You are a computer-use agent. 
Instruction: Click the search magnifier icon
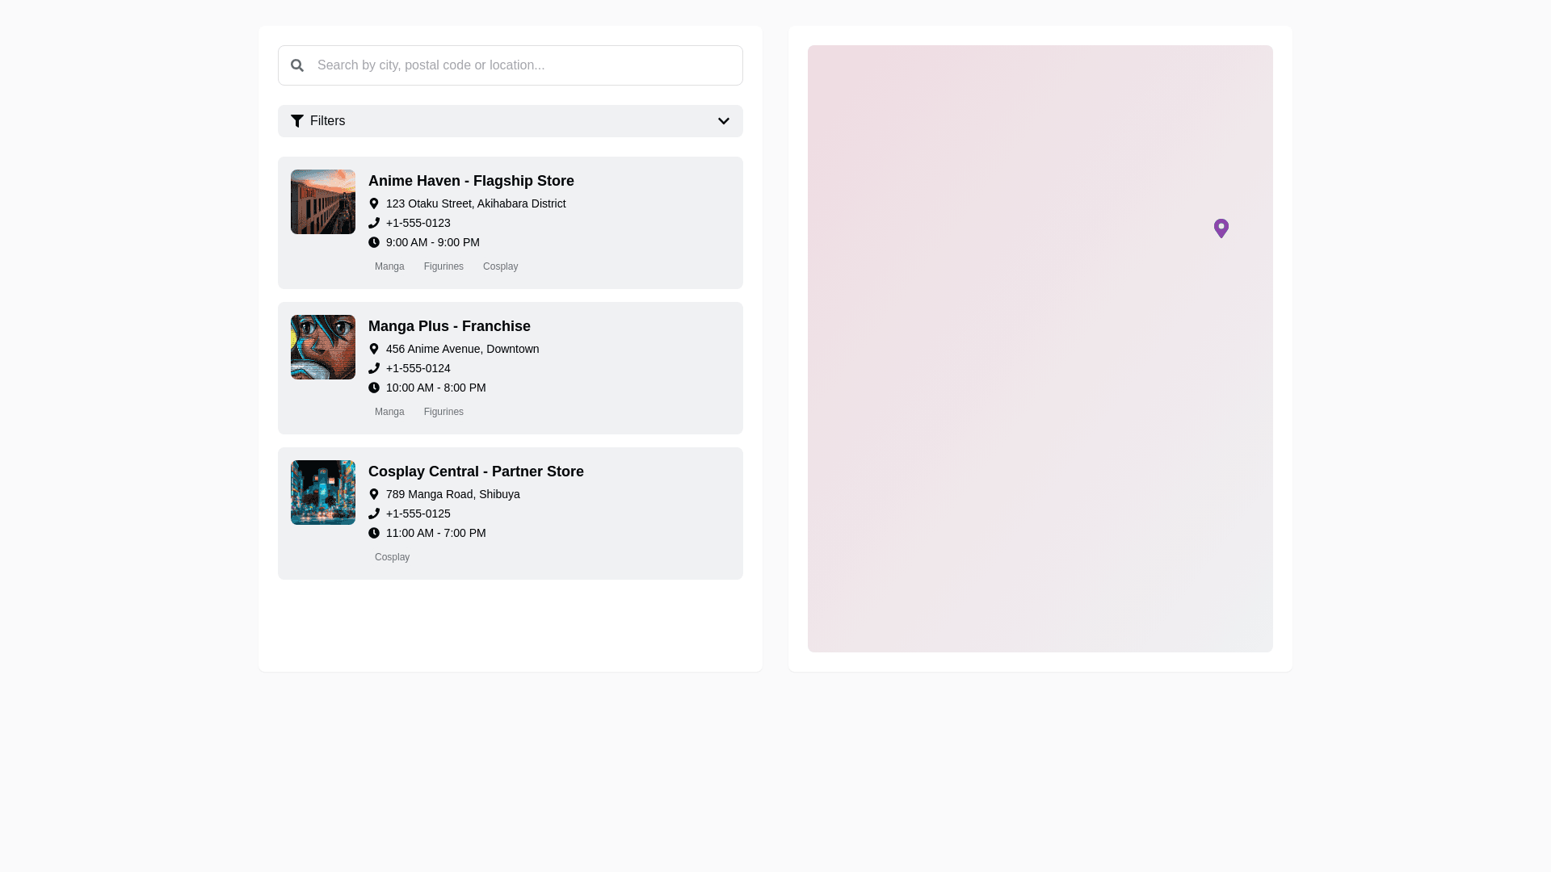click(x=297, y=65)
